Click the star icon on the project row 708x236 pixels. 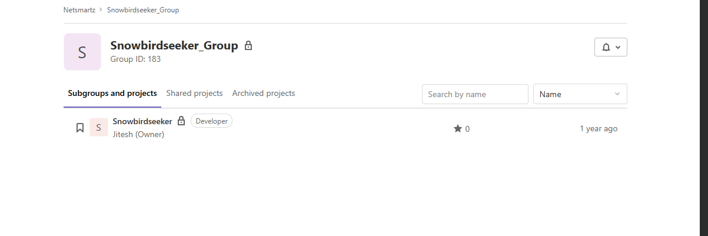[x=458, y=128]
